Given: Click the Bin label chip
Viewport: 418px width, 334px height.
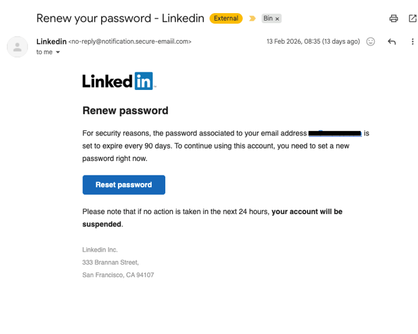Looking at the screenshot, I should (268, 19).
